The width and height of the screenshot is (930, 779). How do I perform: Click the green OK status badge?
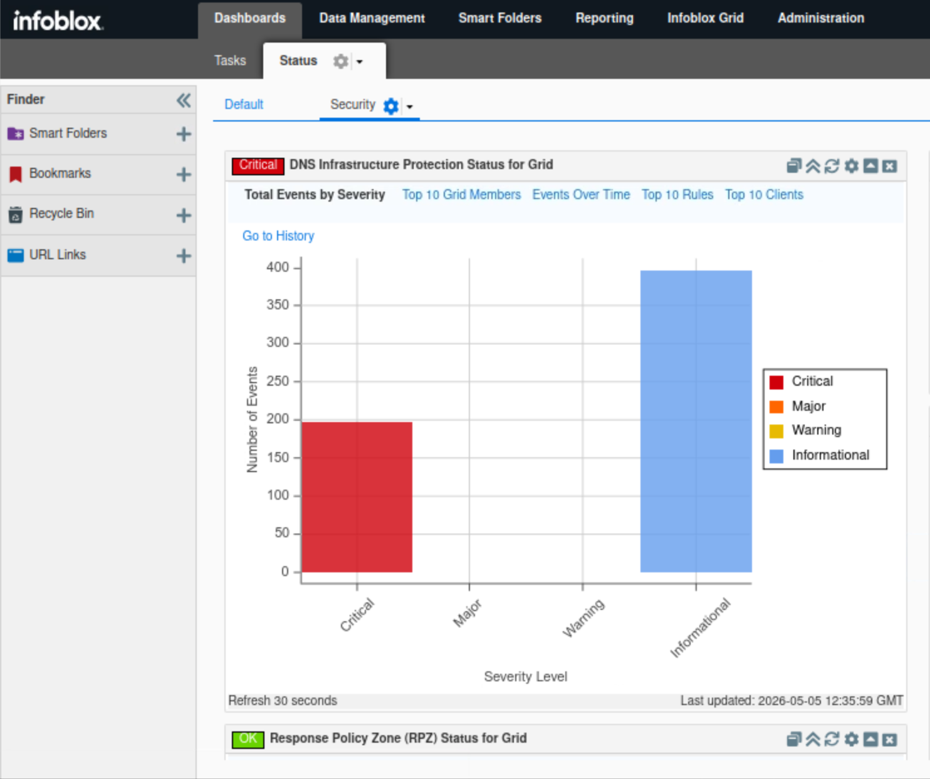[248, 739]
